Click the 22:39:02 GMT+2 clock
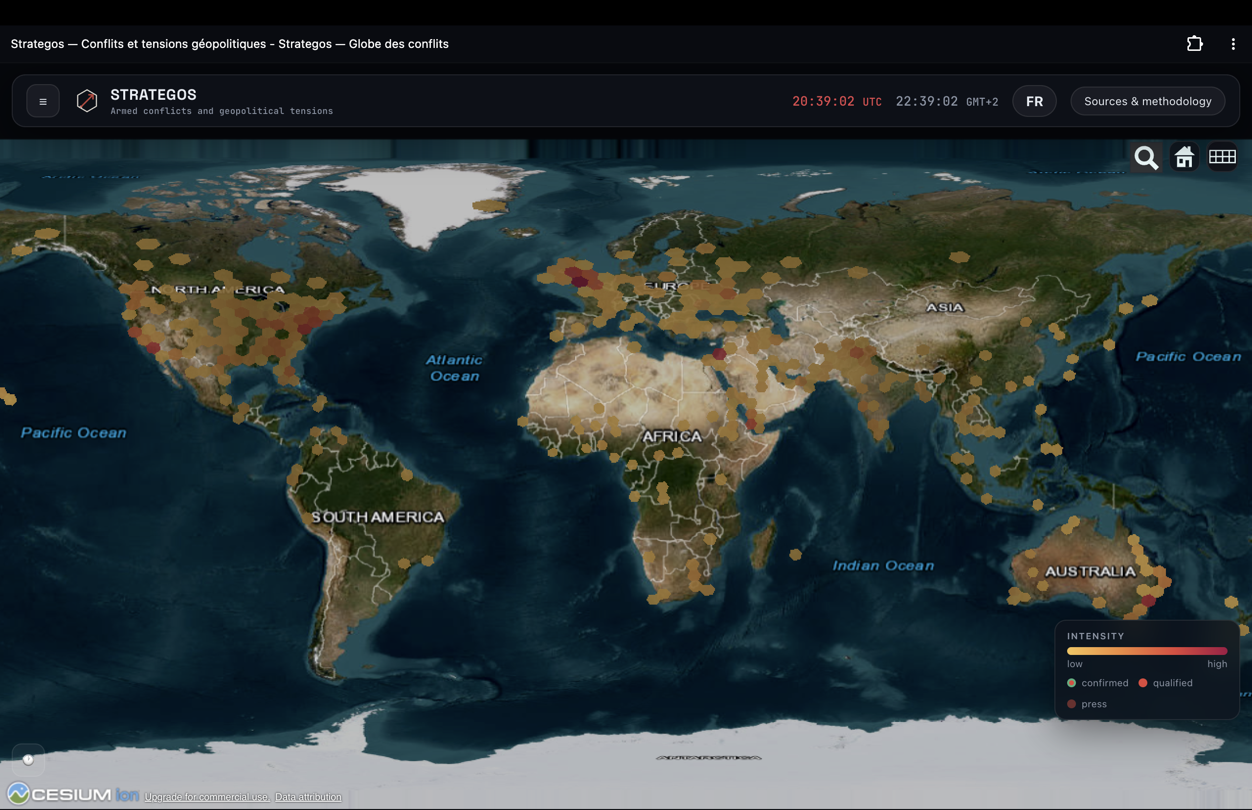 pos(946,101)
